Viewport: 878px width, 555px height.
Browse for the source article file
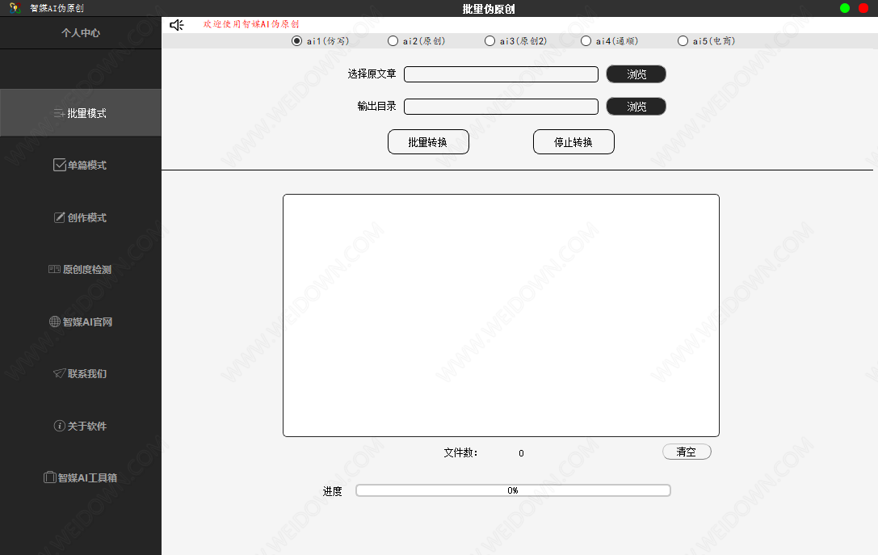tap(636, 74)
